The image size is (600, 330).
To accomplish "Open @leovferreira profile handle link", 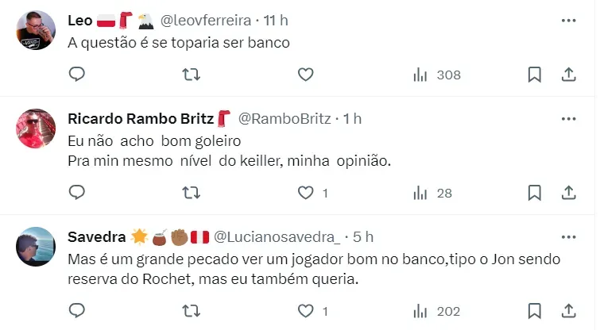I will [206, 19].
